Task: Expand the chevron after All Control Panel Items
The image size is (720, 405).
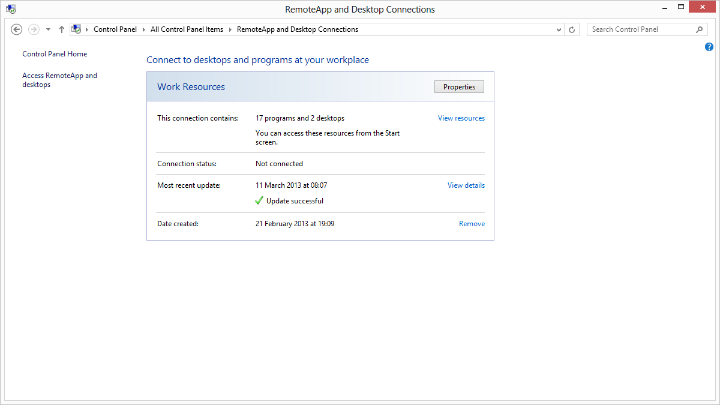Action: tap(230, 29)
